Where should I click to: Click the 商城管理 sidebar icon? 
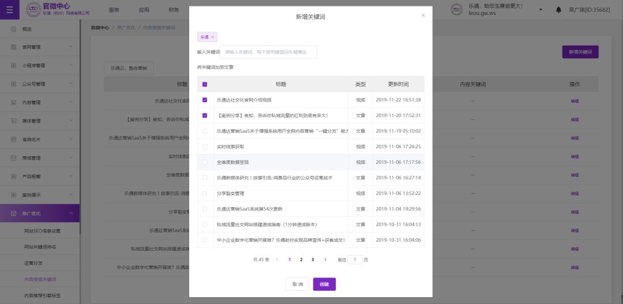point(14,157)
